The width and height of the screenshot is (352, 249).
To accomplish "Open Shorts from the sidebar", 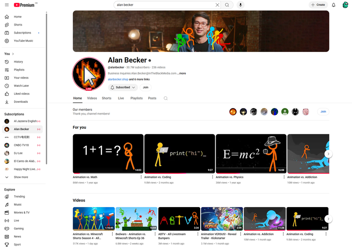I will tap(22, 25).
